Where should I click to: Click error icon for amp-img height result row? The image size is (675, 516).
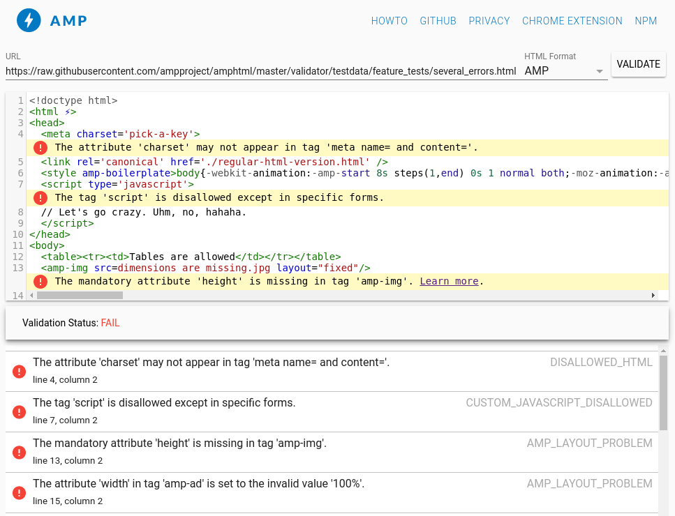pyautogui.click(x=19, y=453)
